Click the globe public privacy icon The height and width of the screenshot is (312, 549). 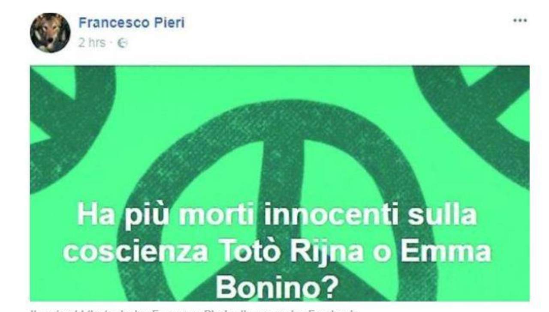(123, 43)
